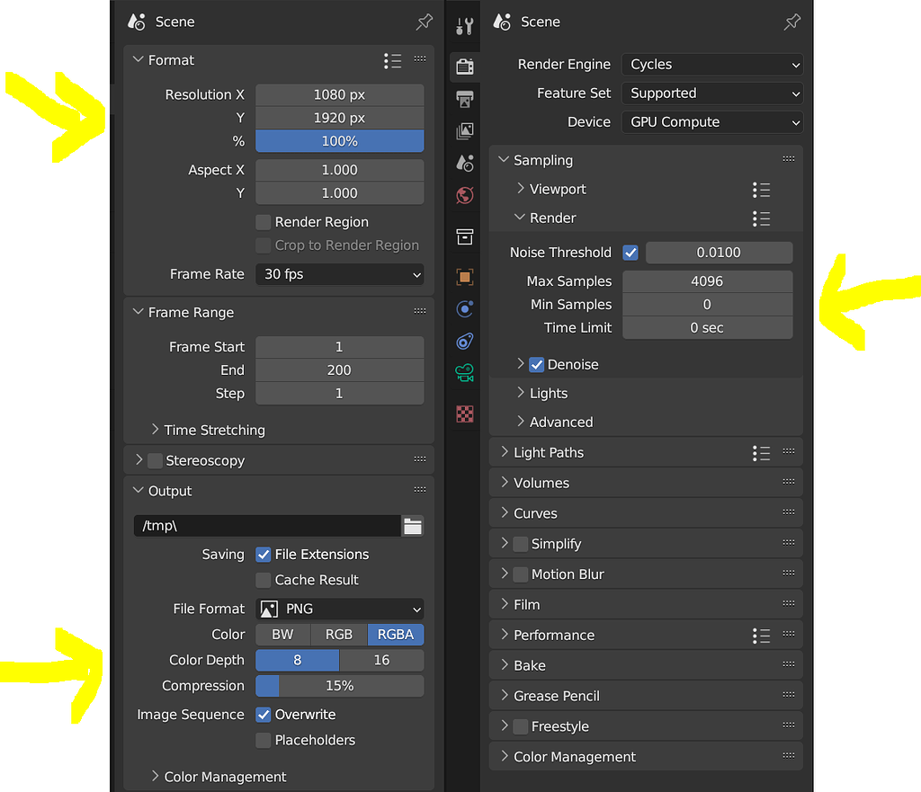The height and width of the screenshot is (792, 921).
Task: Open the Feature Set dropdown
Action: 712,93
